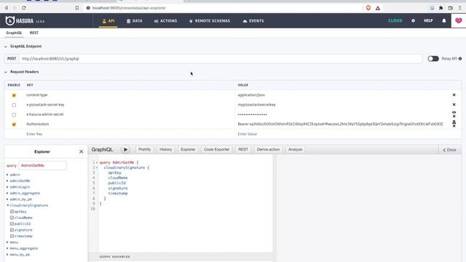Screen dimensions: 466x262
Task: Uncheck the Authorization header checkbox
Action: click(x=14, y=124)
